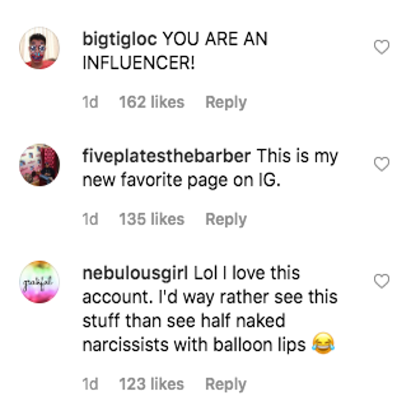Visit the nebulousgirl username link

pyautogui.click(x=135, y=273)
